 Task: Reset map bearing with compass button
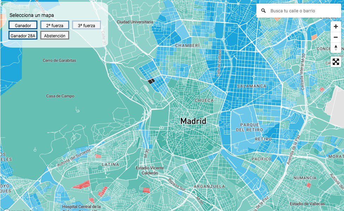(x=336, y=48)
